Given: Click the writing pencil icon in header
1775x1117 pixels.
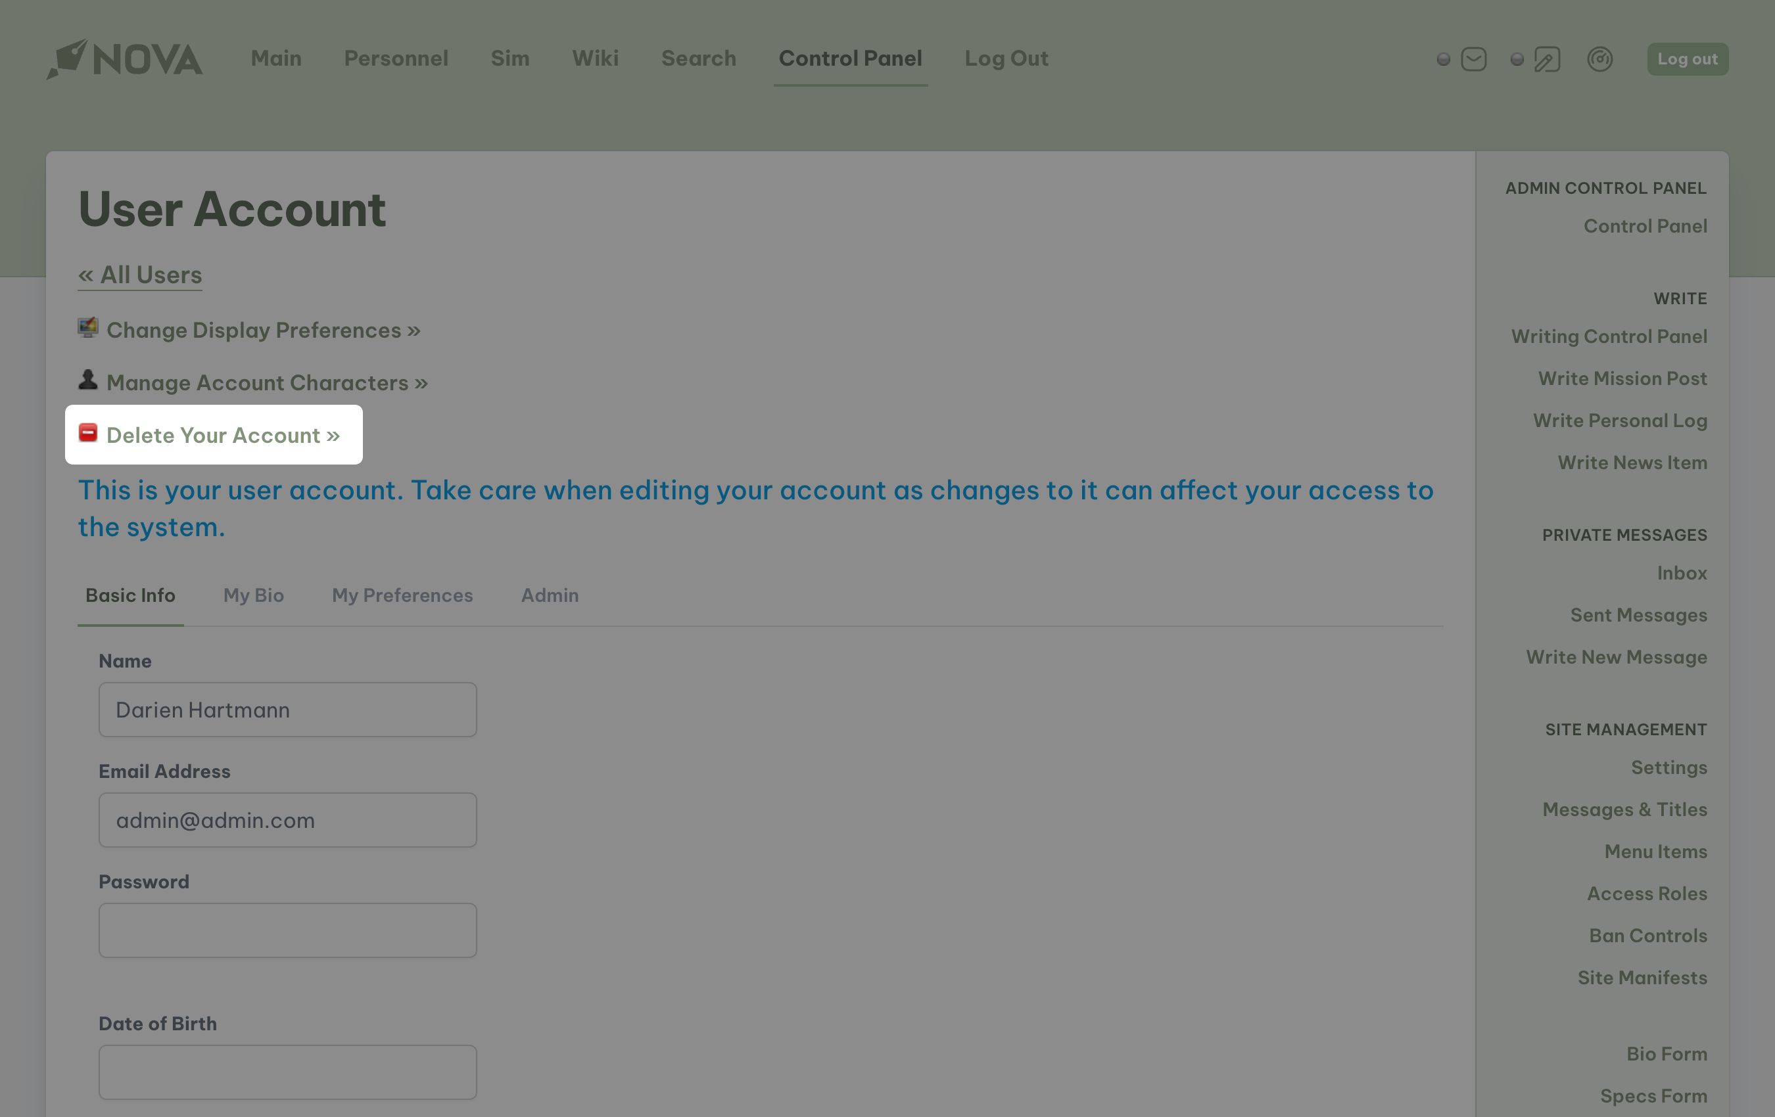Looking at the screenshot, I should [1546, 59].
